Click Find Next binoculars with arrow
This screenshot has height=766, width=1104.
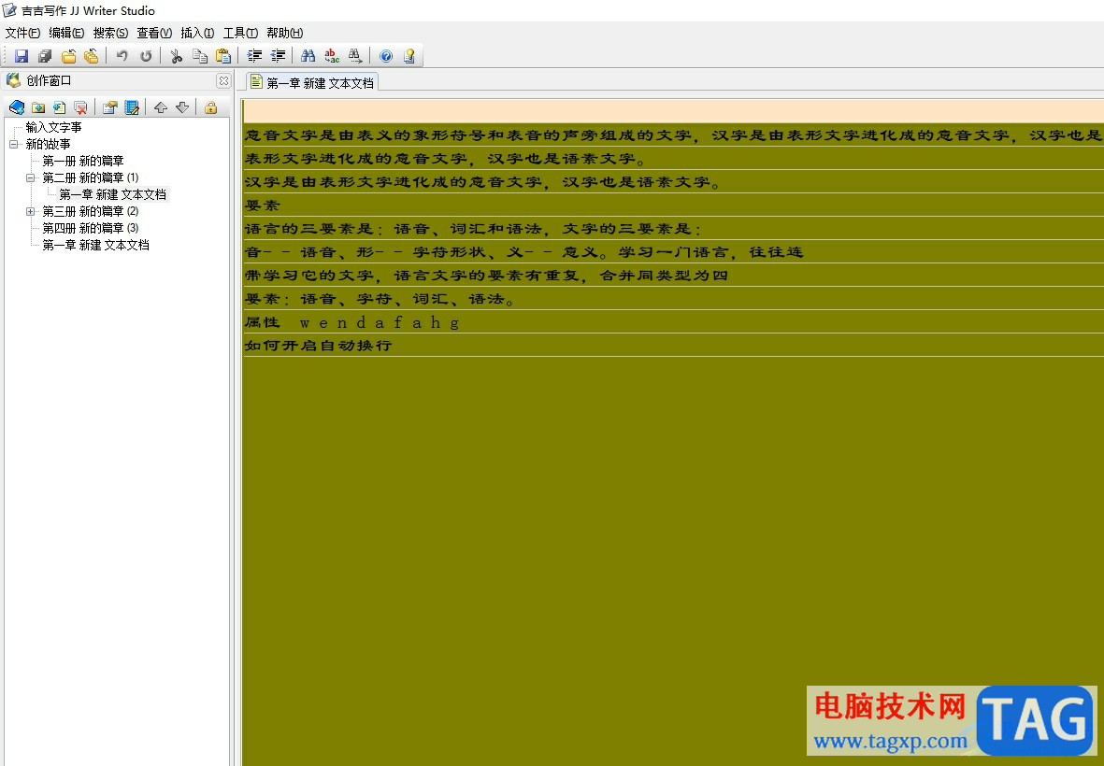[355, 55]
